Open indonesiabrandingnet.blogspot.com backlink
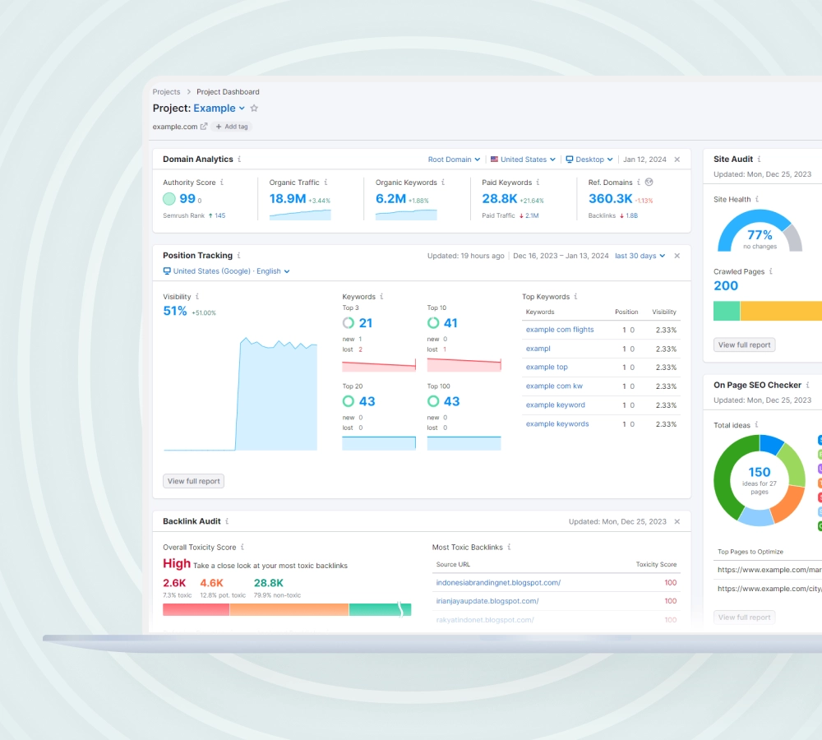822x740 pixels. [499, 583]
